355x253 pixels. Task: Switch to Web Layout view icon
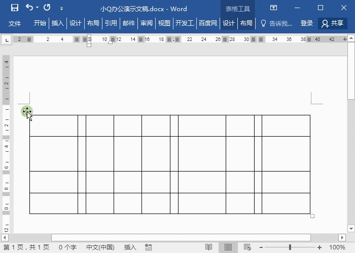coord(247,247)
